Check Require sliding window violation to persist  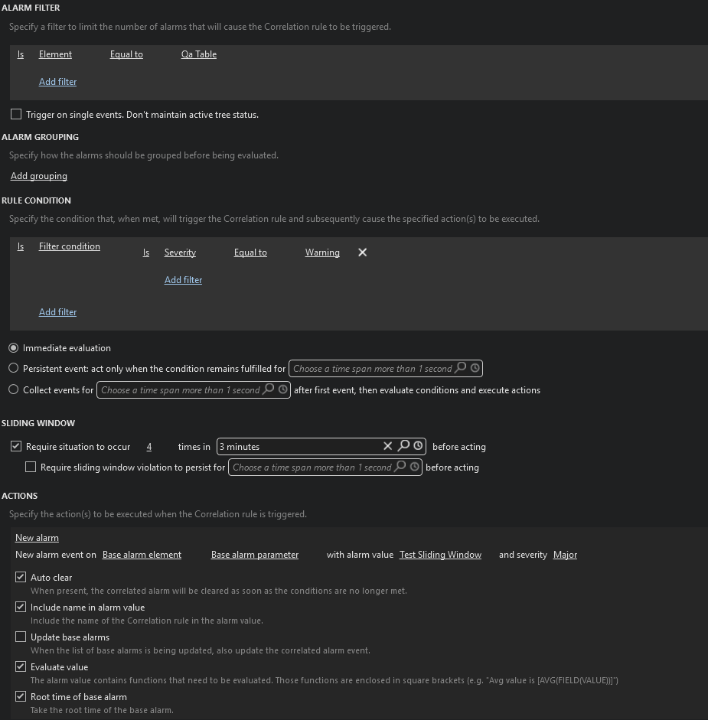pos(31,467)
